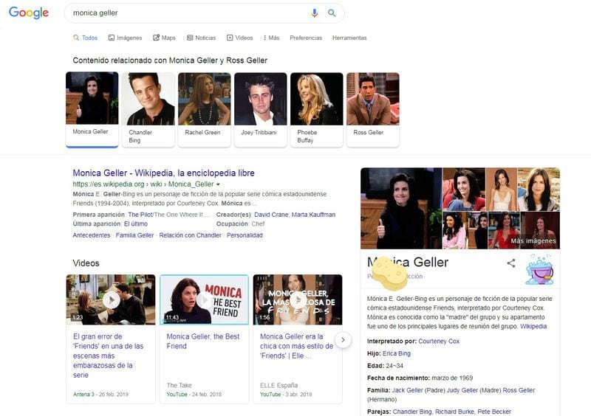This screenshot has height=416, width=591.
Task: Open the Monica Geller Wikipedia result title
Action: 163,173
